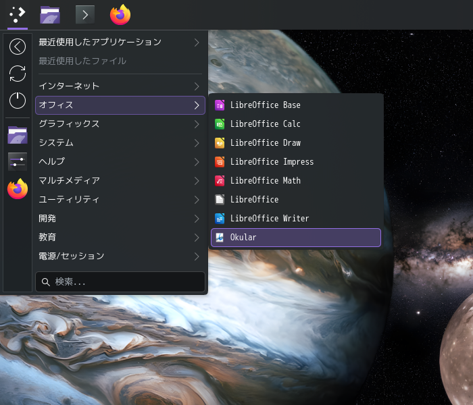473x405 pixels.
Task: Launch LibreOffice Writer from the submenu
Action: pyautogui.click(x=296, y=219)
